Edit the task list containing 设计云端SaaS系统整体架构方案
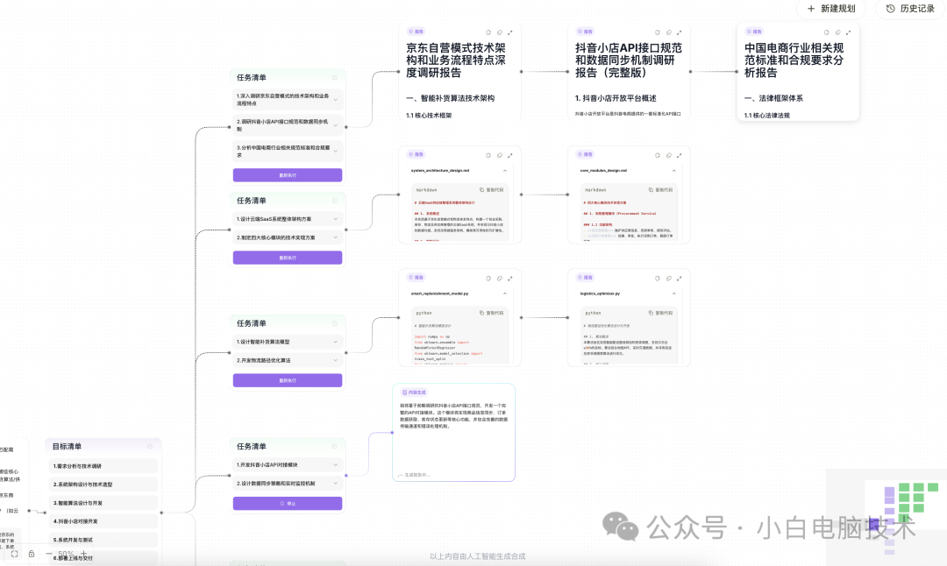947x566 pixels. (335, 201)
